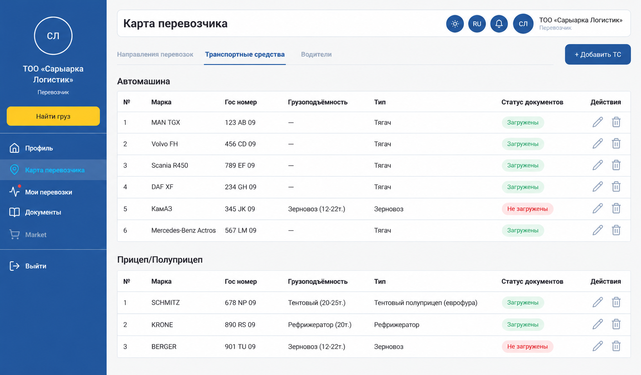Click plate number 123 AB 09
Screen dimensions: 641x375
pyautogui.click(x=240, y=122)
